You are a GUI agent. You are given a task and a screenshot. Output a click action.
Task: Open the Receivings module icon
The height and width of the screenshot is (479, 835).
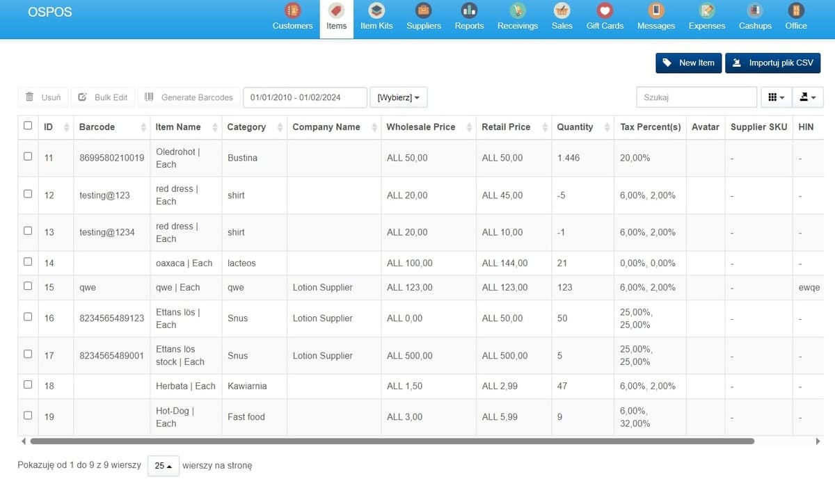pyautogui.click(x=517, y=11)
